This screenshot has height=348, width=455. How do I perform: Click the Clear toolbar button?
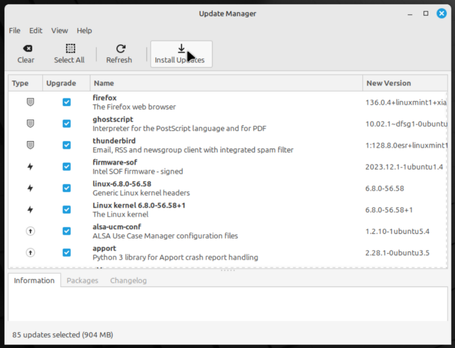click(x=26, y=54)
